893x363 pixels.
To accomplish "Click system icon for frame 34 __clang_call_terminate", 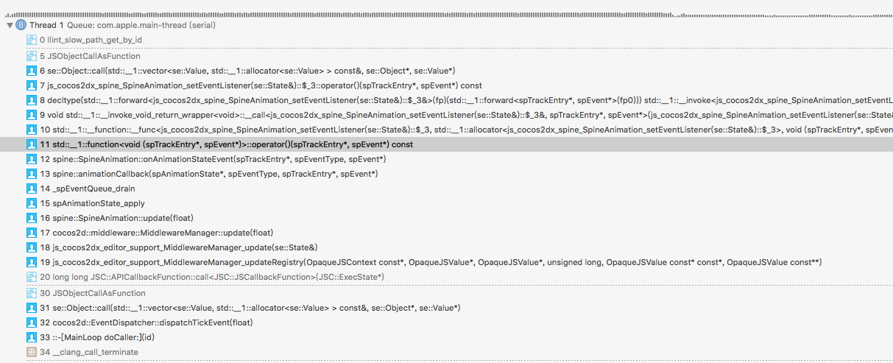I will click(x=32, y=352).
